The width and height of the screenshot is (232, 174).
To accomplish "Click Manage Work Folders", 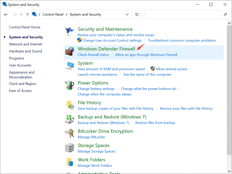I will coord(95,166).
